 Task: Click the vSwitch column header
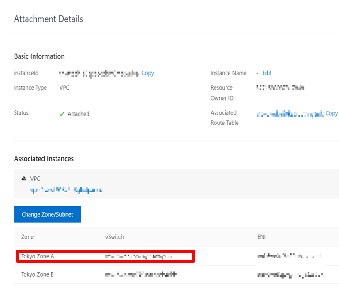coord(114,237)
